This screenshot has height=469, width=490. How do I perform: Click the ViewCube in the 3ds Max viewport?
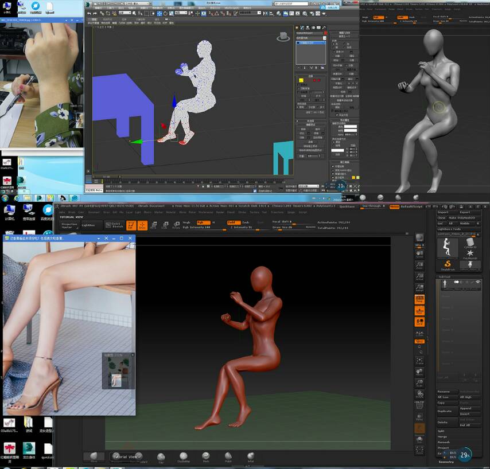(283, 37)
